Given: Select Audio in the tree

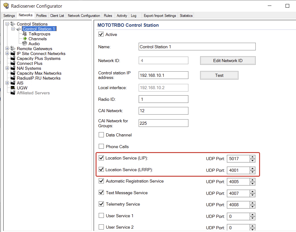Looking at the screenshot, I should point(34,44).
